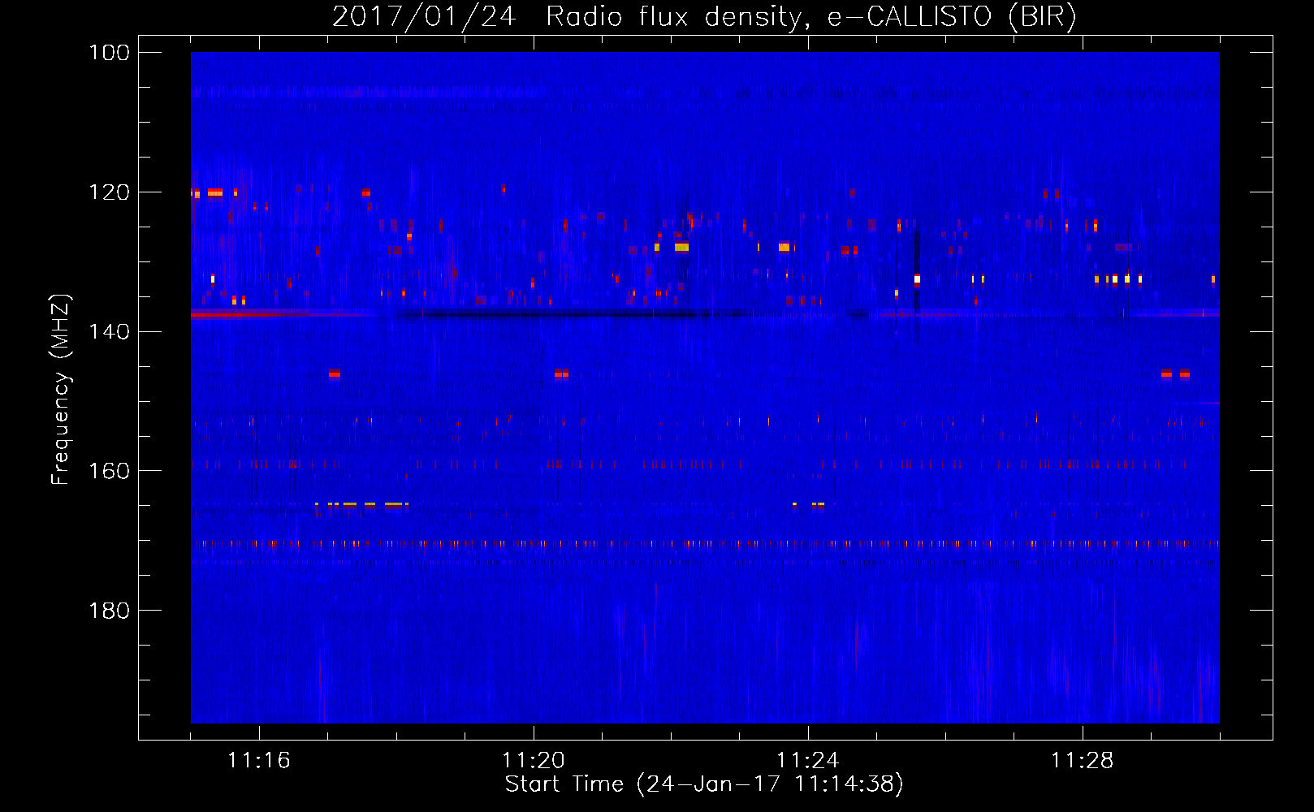This screenshot has width=1314, height=812.
Task: Click the 11:20 time tick label
Action: click(534, 761)
